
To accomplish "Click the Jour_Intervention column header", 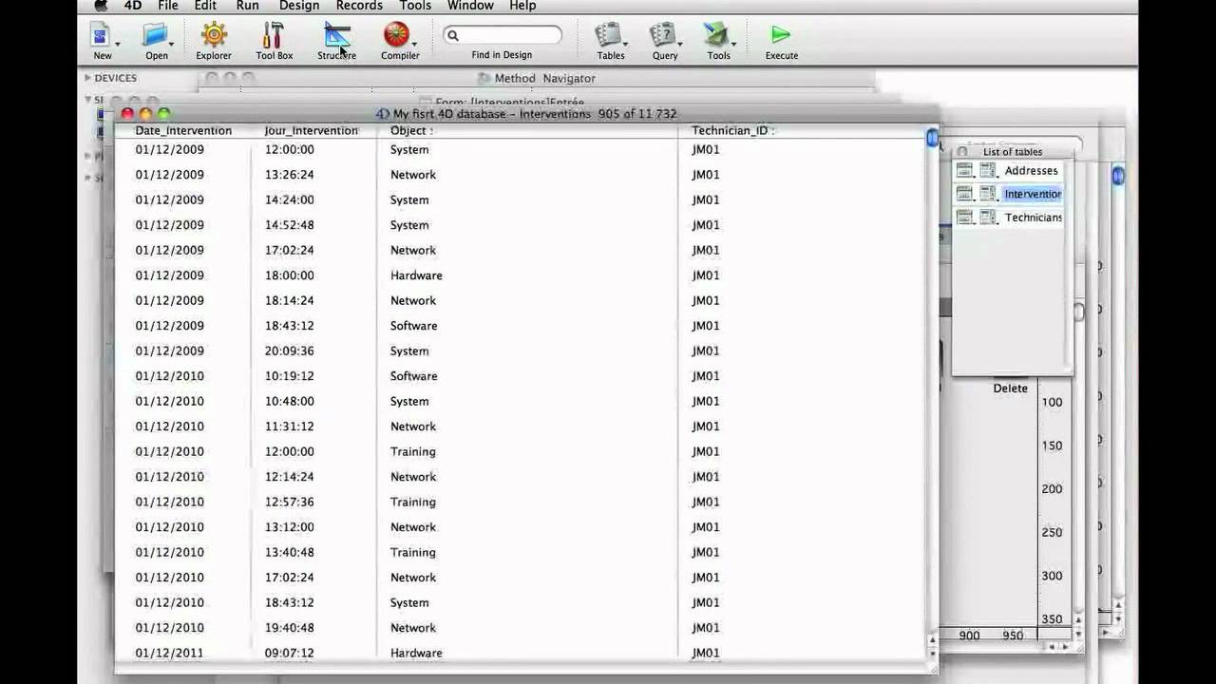I will tap(312, 131).
